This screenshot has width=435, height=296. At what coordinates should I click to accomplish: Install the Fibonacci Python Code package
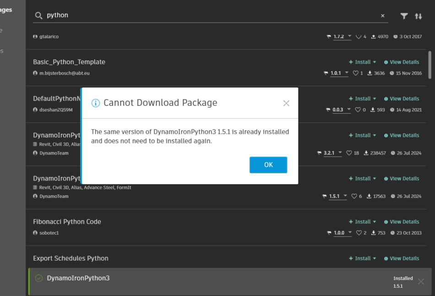click(360, 222)
